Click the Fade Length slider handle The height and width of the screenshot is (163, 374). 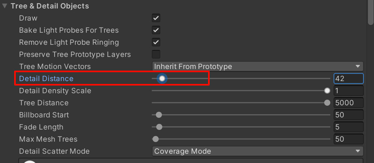point(159,127)
